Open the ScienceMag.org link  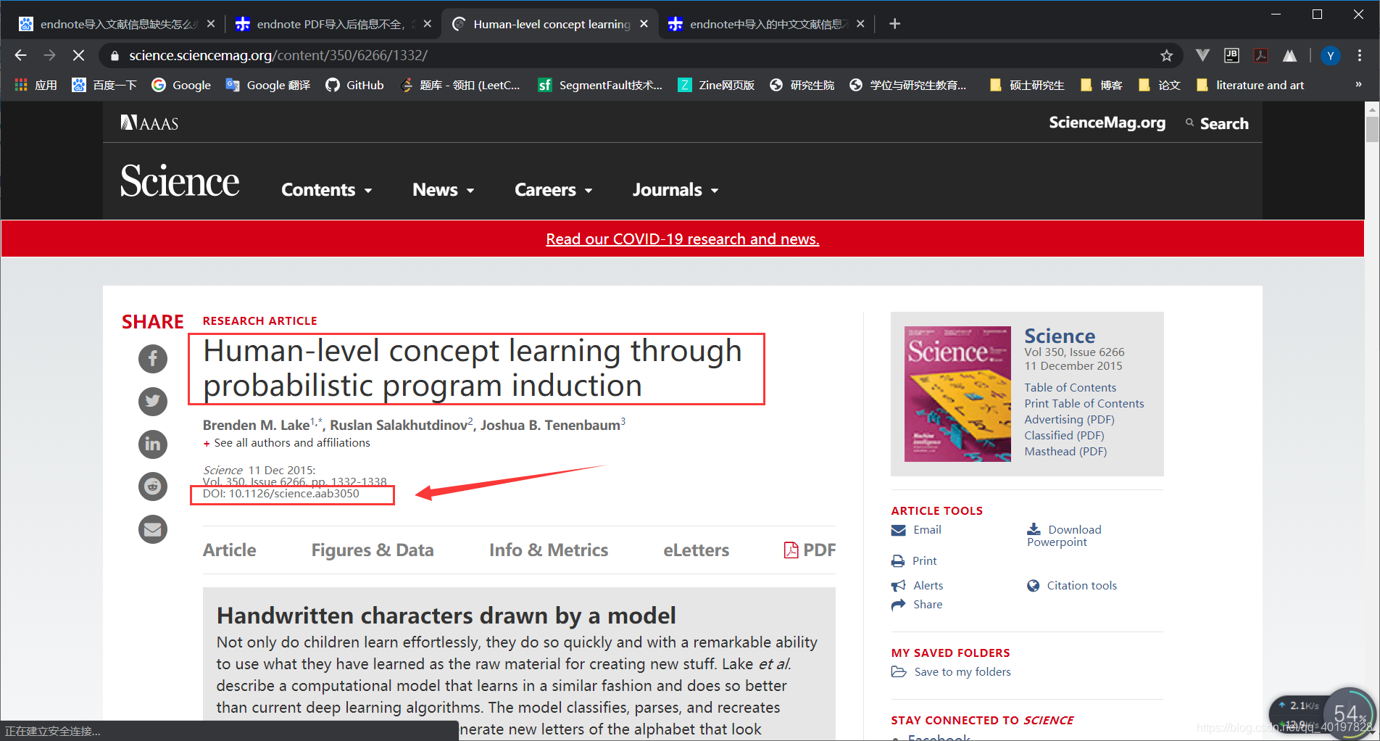[x=1107, y=123]
